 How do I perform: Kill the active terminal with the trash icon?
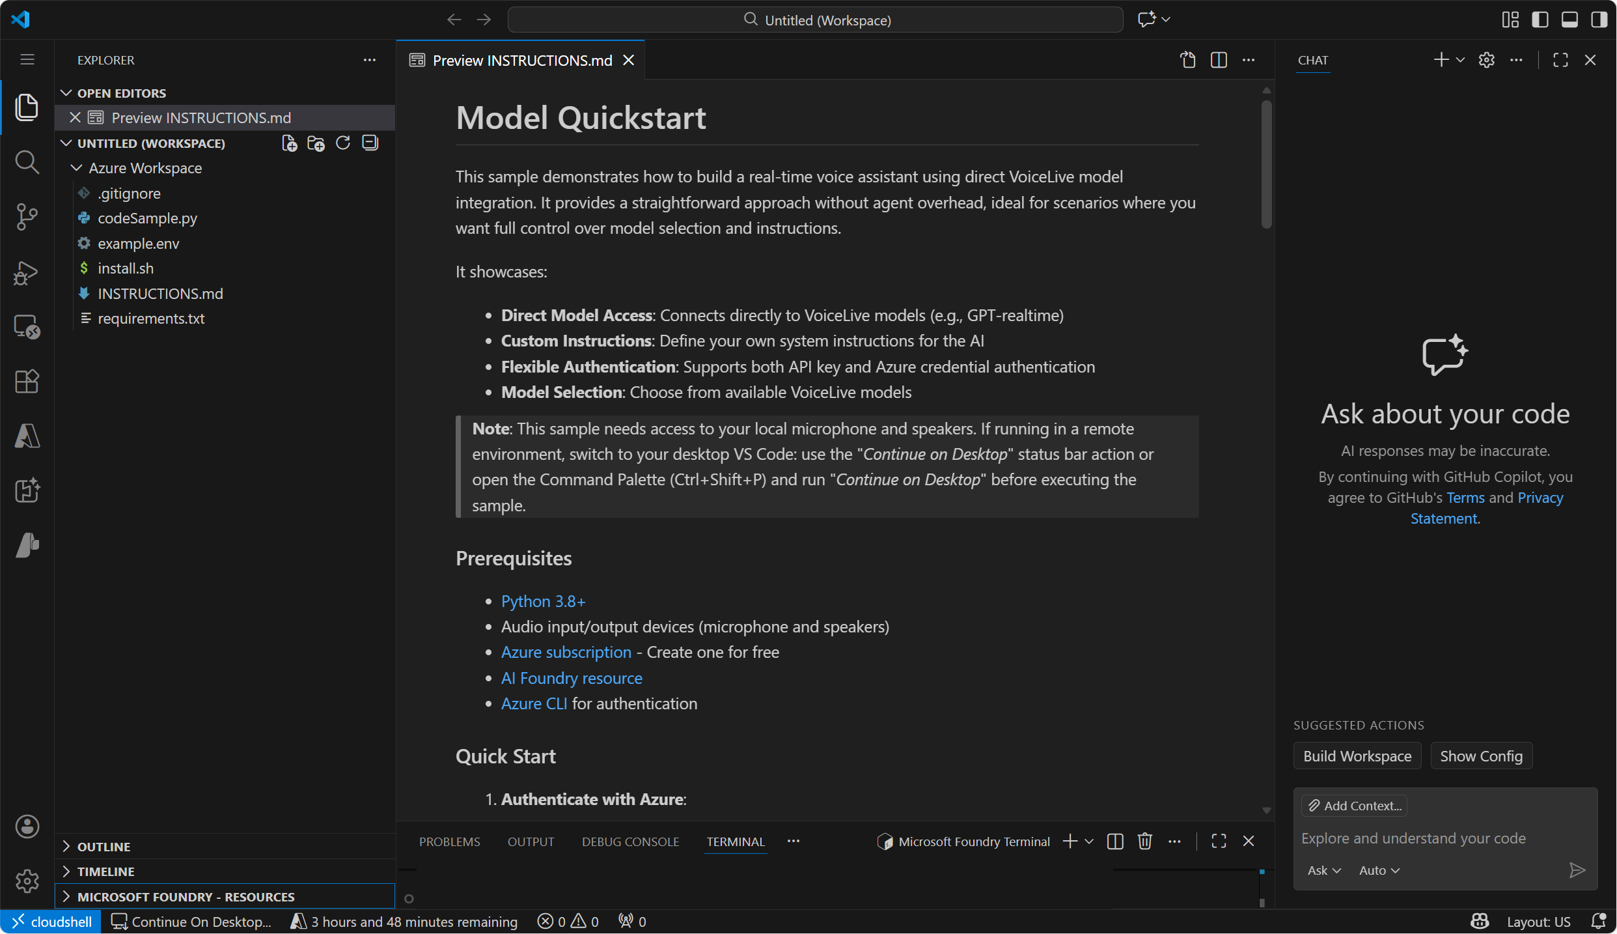pos(1144,841)
